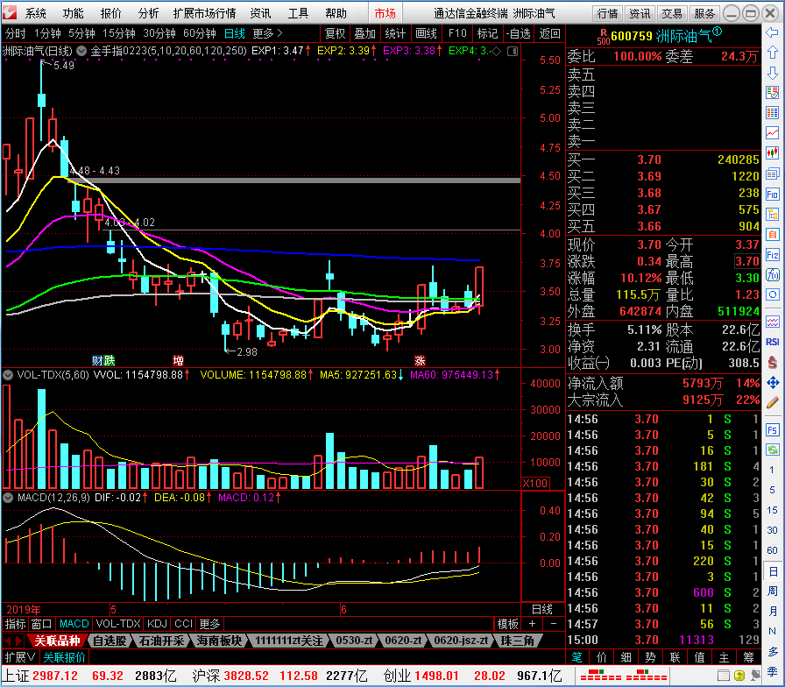The width and height of the screenshot is (785, 687).
Task: Click the up arrow icon in the right sidebar
Action: 772,53
